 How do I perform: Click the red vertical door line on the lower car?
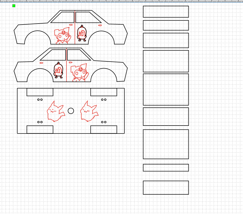point(67,65)
